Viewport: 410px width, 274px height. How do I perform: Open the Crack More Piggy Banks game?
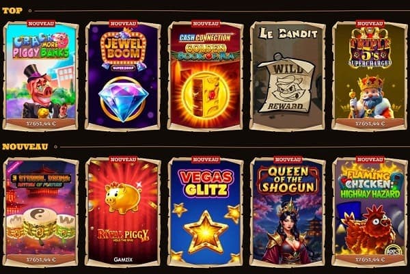[41, 76]
